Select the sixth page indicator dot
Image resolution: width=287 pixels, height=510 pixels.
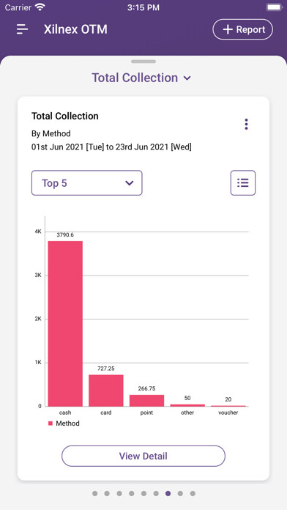tap(156, 493)
